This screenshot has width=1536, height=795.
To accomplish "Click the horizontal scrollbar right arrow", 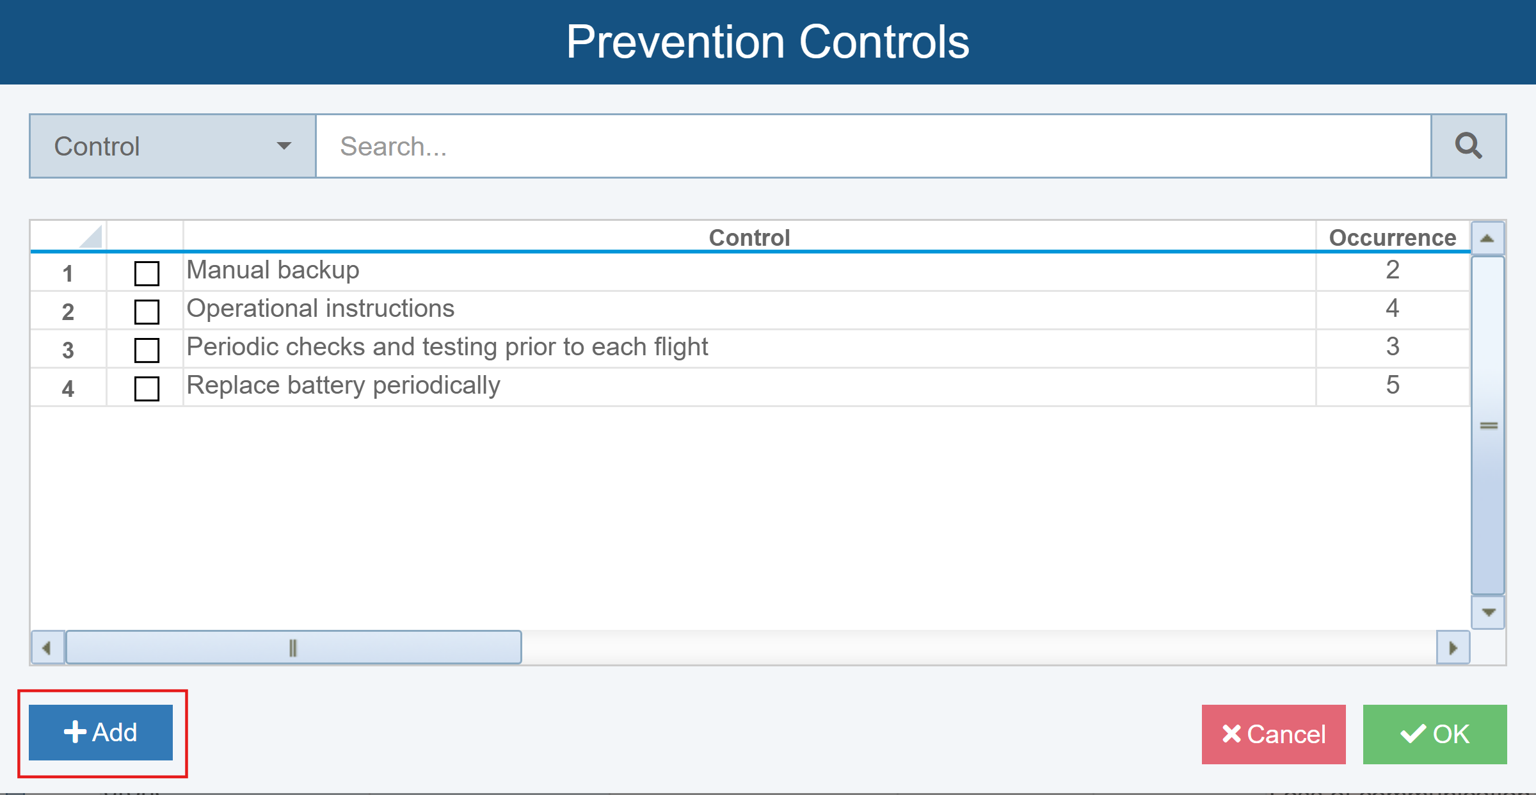I will click(x=1453, y=648).
